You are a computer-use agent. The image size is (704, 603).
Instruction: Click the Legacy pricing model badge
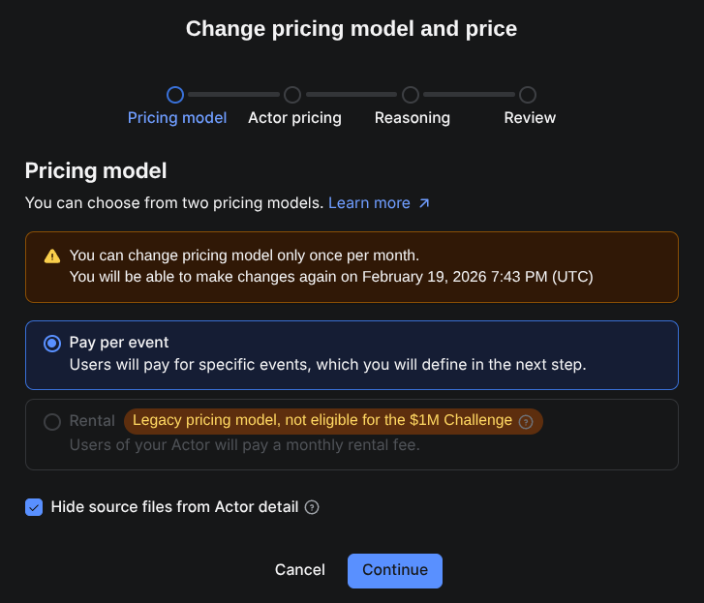click(322, 420)
